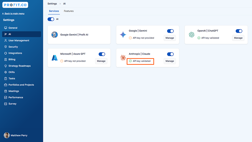The image size is (252, 142).
Task: Go back to main menu link
Action: click(13, 14)
